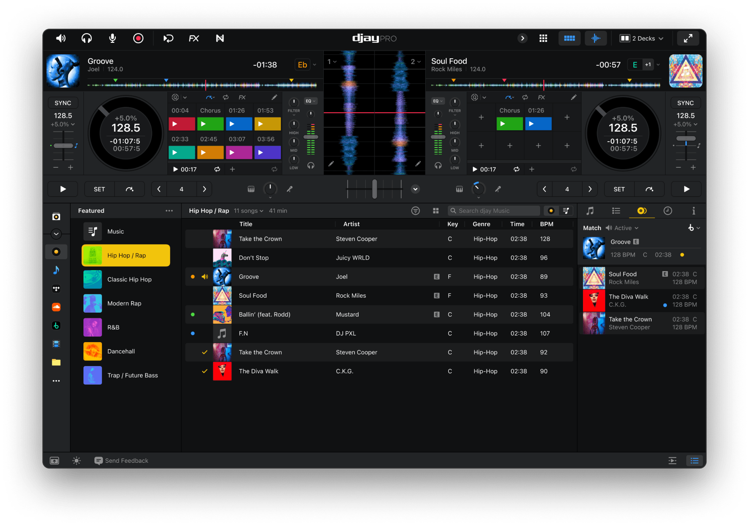The width and height of the screenshot is (749, 525).
Task: Switch track list to grid view
Action: [x=436, y=211]
